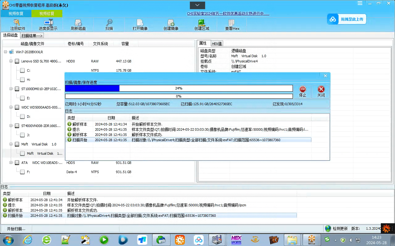
Task: Sort by the 容量 capacity column header
Action: click(125, 44)
